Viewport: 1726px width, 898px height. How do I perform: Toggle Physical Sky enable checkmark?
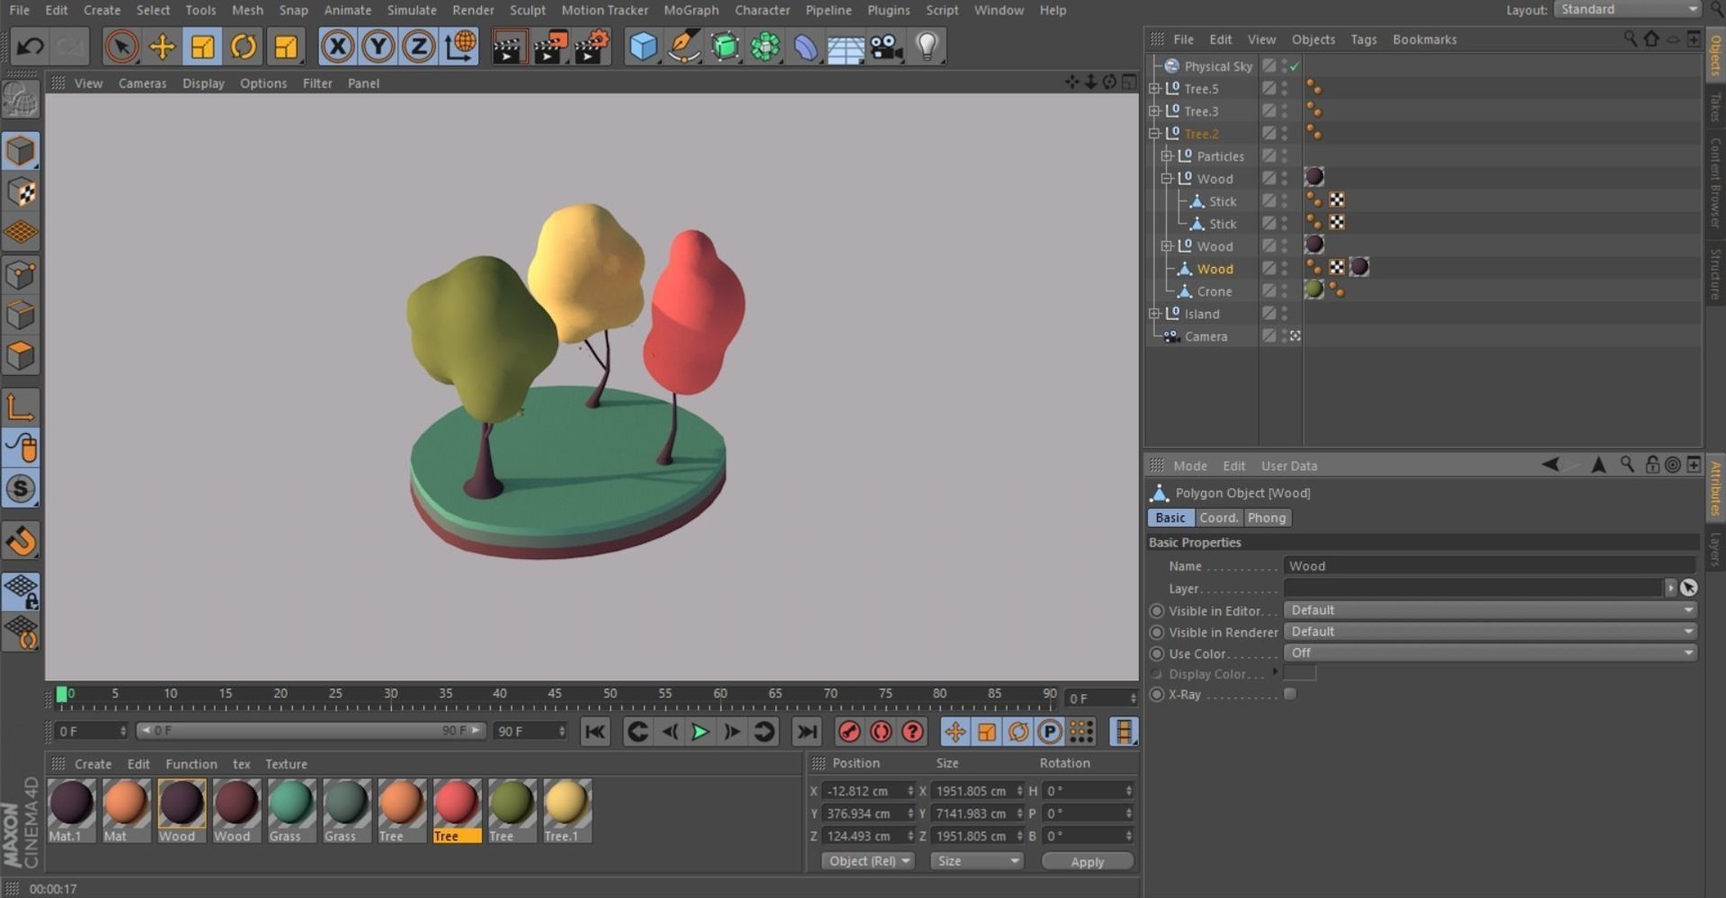pos(1294,67)
